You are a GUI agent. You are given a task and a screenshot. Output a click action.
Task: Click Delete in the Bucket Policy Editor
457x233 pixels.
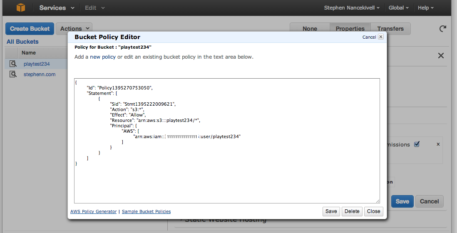click(x=352, y=211)
